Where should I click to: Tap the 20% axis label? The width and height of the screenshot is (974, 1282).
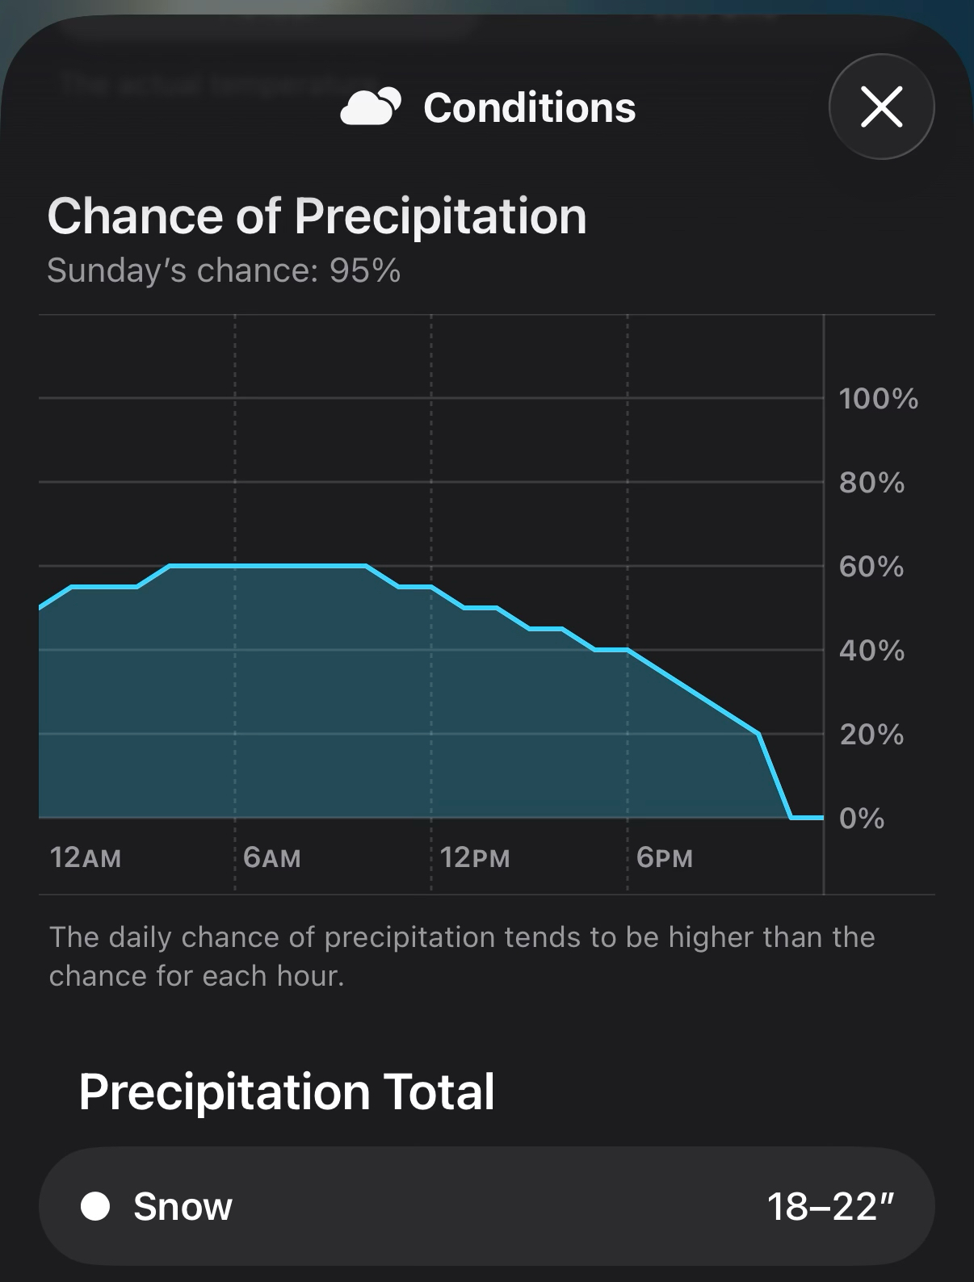point(871,735)
